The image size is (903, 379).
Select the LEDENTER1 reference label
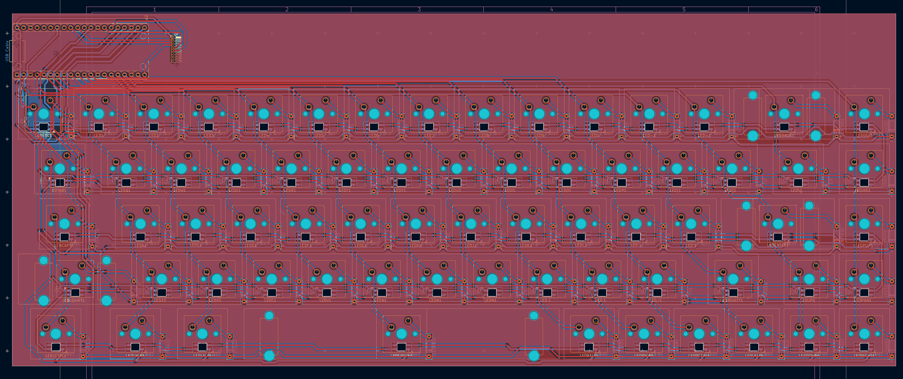pos(778,245)
